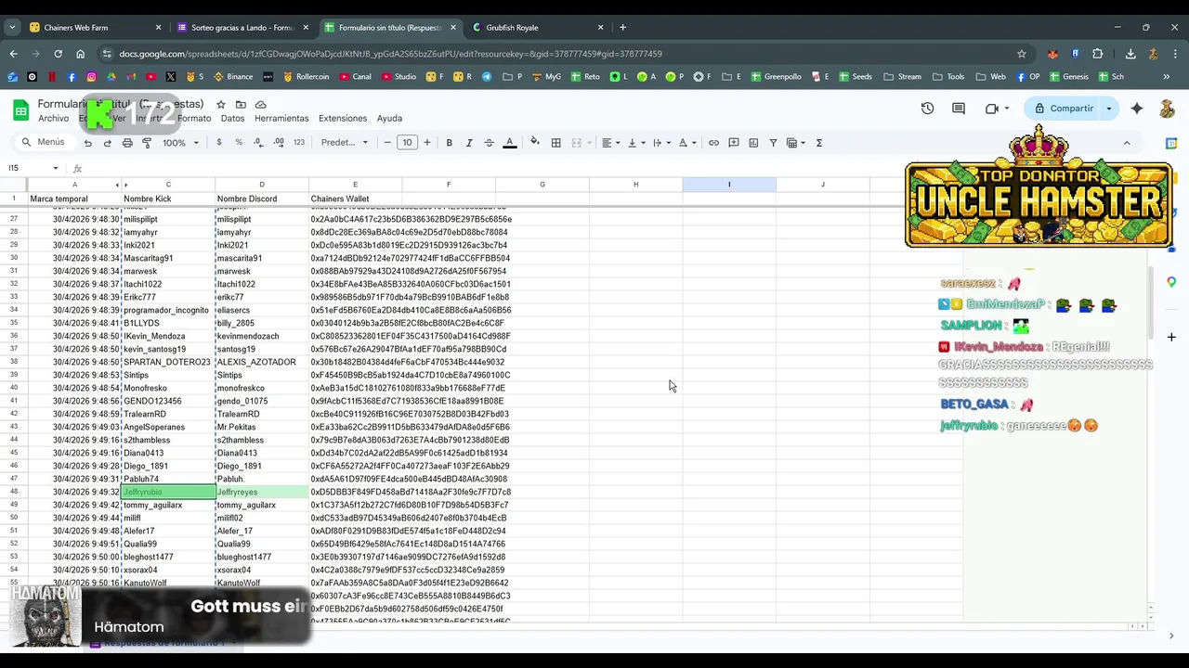Open a new browser tab
The image size is (1189, 668).
click(622, 28)
